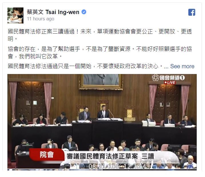Click the left pink-curtained doorway
The image size is (205, 177).
(31, 100)
